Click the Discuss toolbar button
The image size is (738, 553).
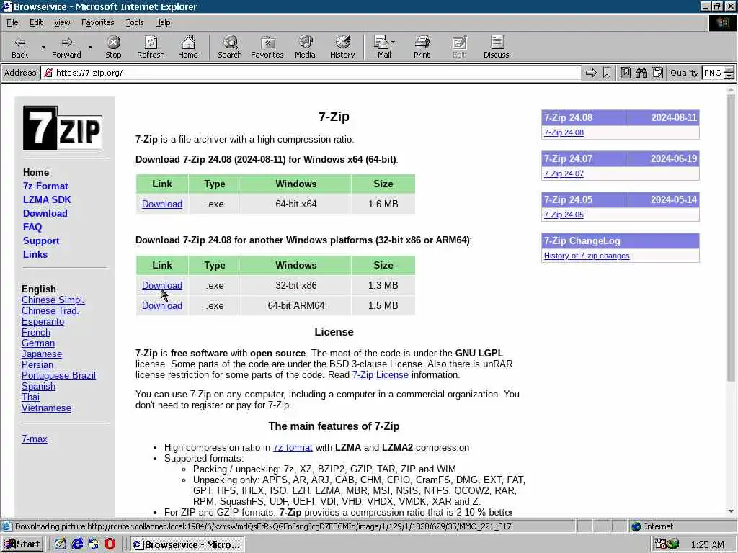[x=496, y=47]
